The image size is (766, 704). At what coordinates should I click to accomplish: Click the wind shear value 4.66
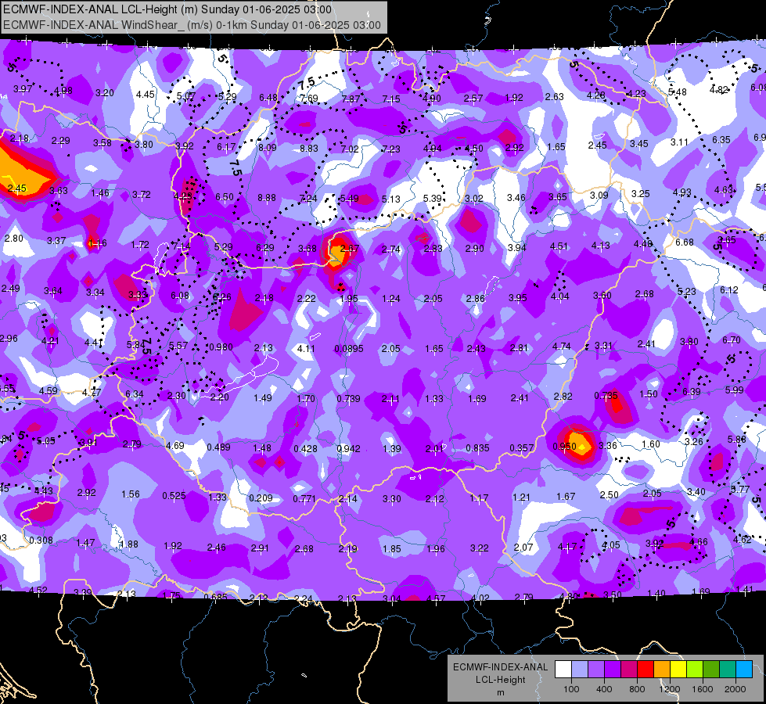[x=699, y=541]
